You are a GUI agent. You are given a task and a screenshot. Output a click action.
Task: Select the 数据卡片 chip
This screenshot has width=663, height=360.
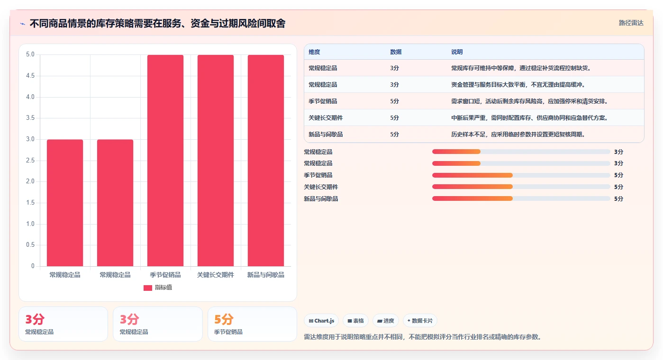[420, 321]
